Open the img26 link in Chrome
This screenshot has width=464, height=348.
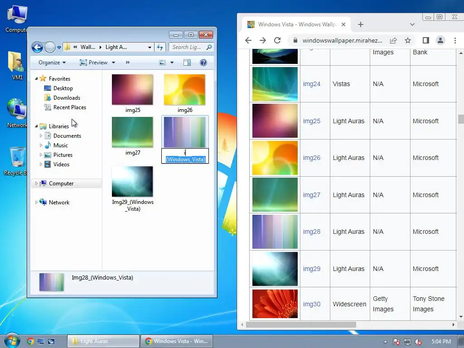click(x=312, y=158)
